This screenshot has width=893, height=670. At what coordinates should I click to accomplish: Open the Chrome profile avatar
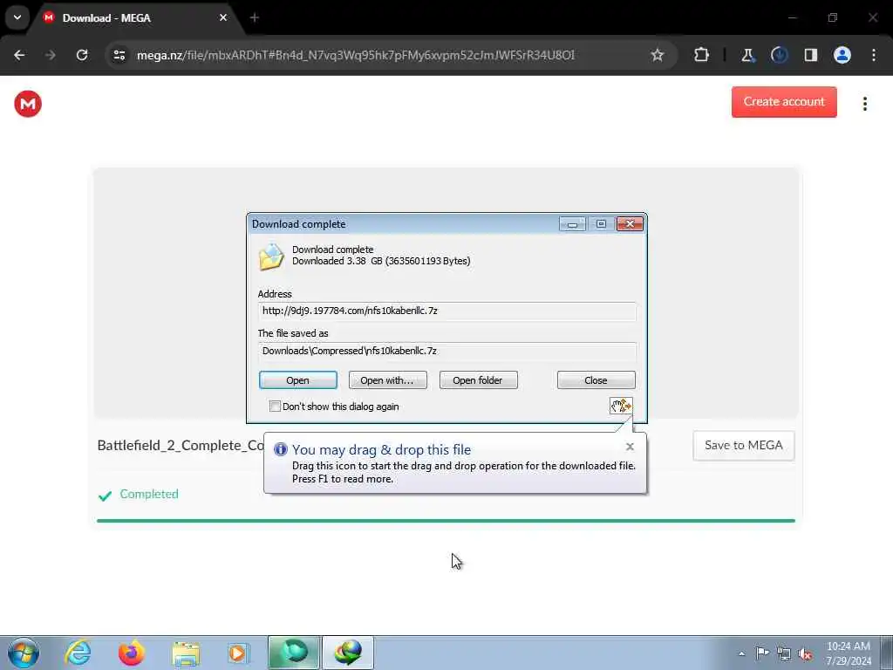(842, 55)
